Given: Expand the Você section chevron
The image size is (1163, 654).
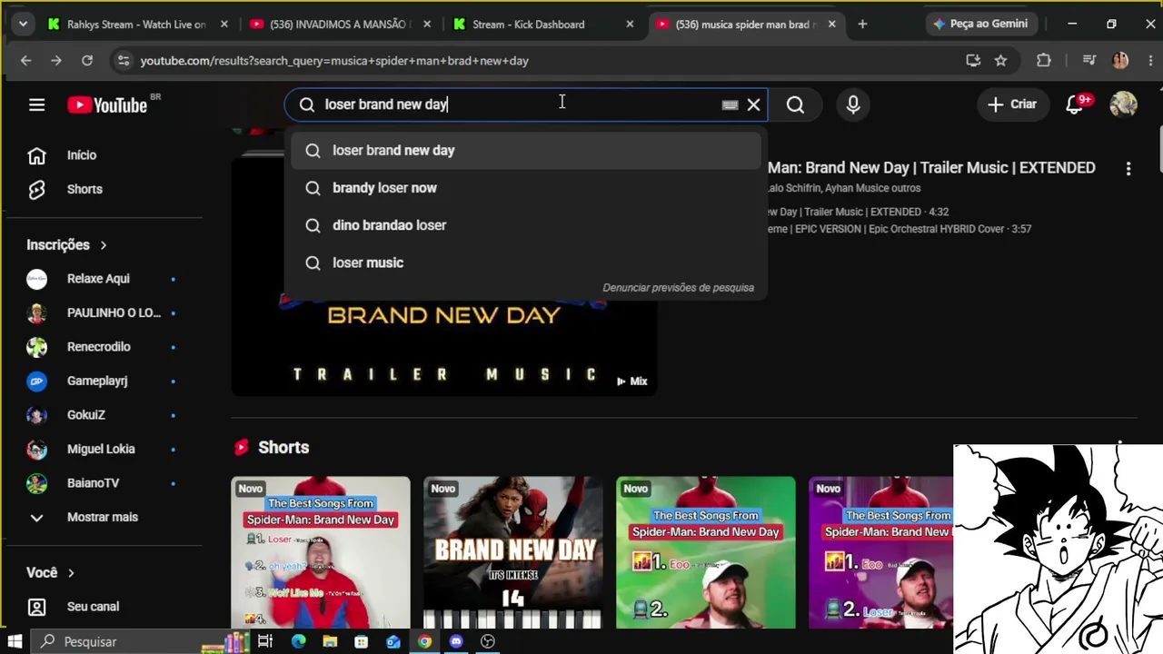Looking at the screenshot, I should click(71, 573).
